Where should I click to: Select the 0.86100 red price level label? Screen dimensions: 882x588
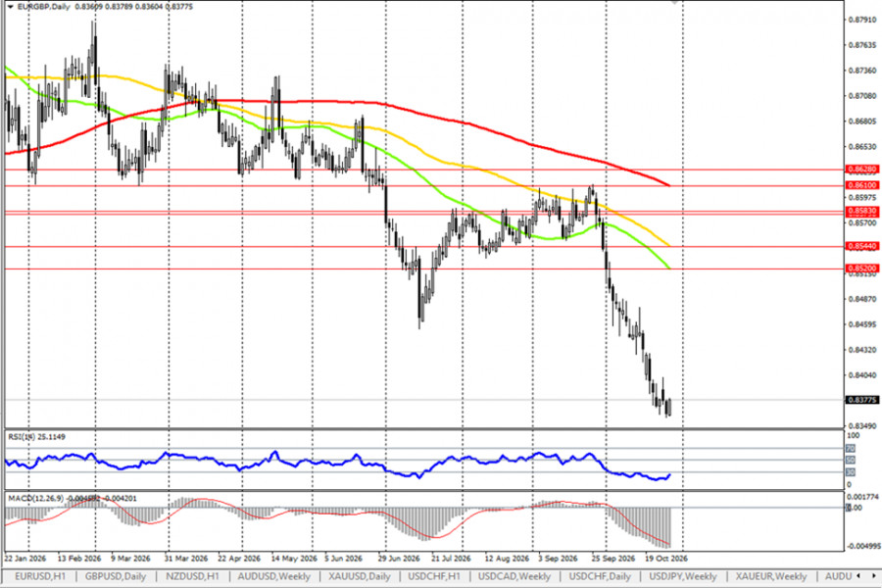(x=861, y=185)
